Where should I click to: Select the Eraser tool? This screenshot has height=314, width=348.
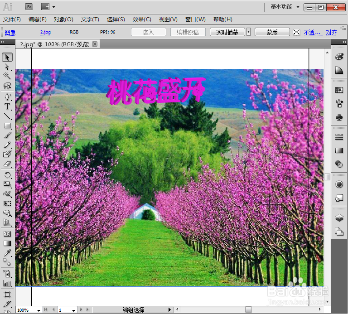pyautogui.click(x=7, y=164)
